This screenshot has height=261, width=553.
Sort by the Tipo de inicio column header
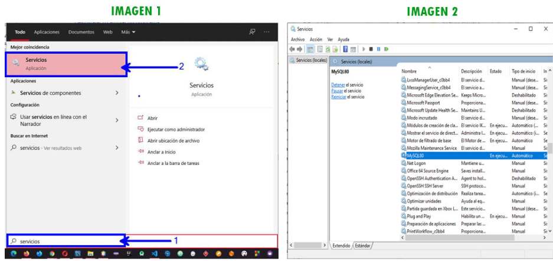[x=523, y=71]
